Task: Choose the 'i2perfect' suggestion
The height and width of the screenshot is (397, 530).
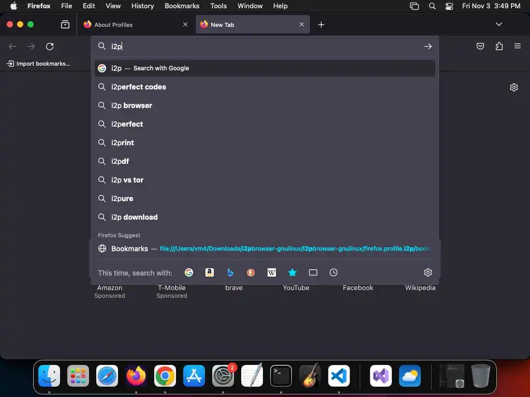Action: [x=265, y=124]
